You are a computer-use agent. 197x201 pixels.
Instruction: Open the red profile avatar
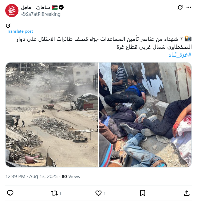(x=12, y=11)
